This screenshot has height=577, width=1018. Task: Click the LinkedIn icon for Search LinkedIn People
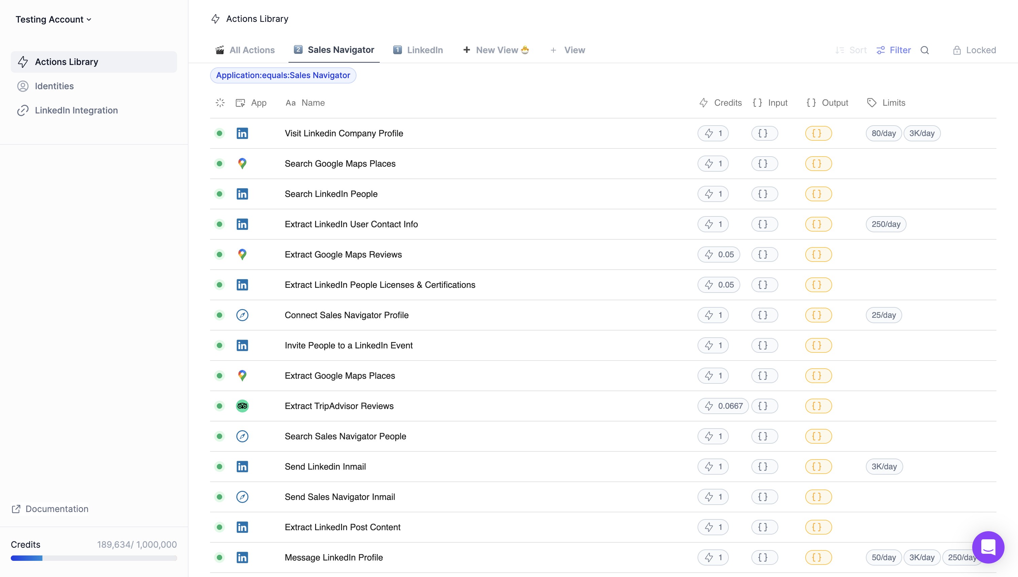coord(242,194)
